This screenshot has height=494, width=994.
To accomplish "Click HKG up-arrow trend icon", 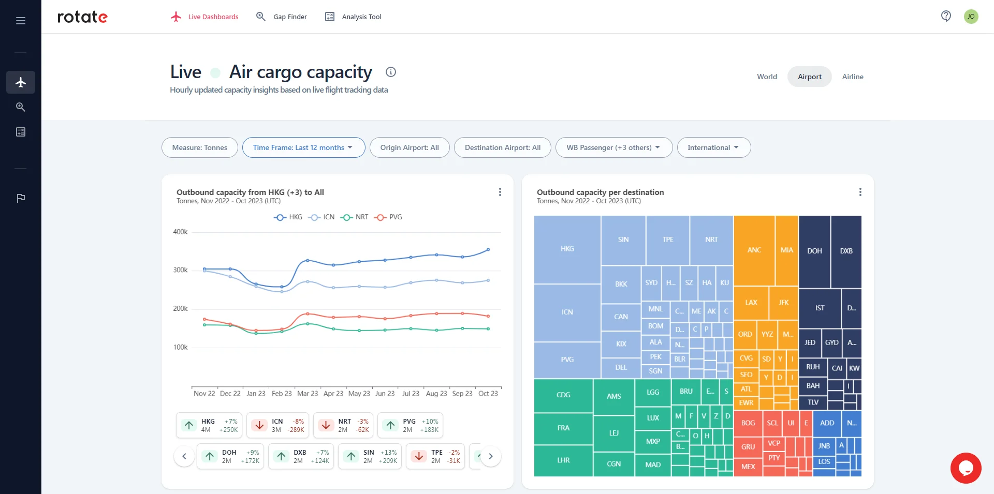I will click(189, 425).
